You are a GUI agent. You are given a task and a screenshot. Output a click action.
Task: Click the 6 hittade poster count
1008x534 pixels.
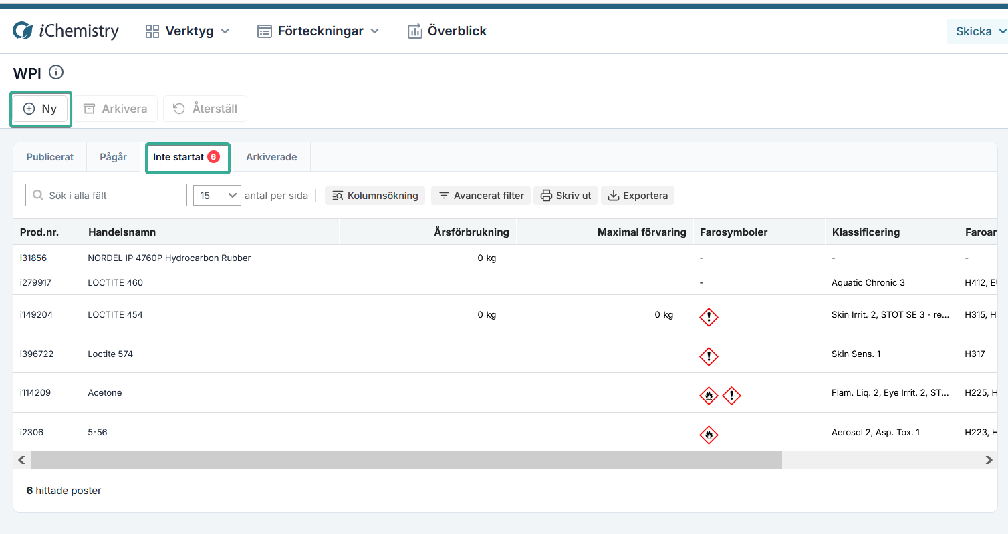point(64,490)
